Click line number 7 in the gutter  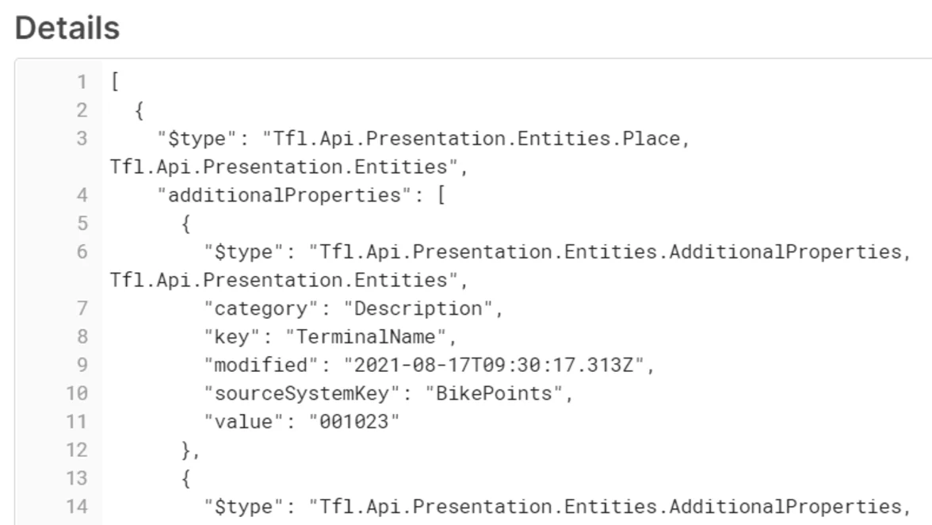pos(82,308)
